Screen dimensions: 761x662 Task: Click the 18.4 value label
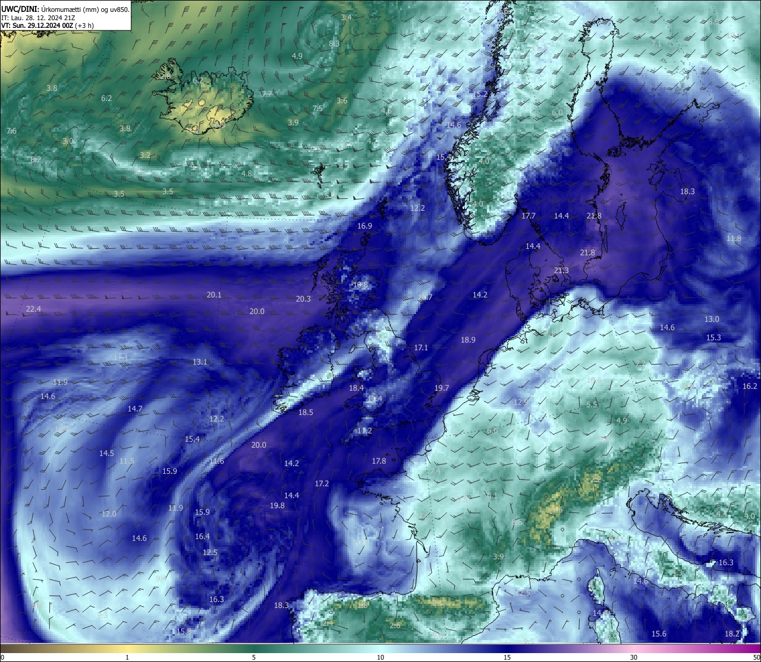[356, 388]
